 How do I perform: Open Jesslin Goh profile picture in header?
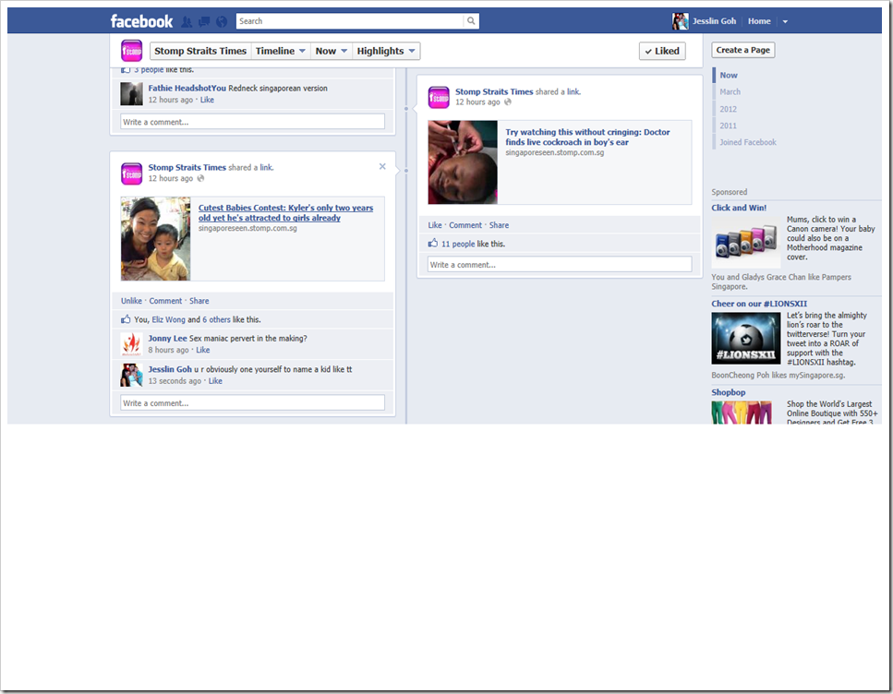tap(680, 21)
